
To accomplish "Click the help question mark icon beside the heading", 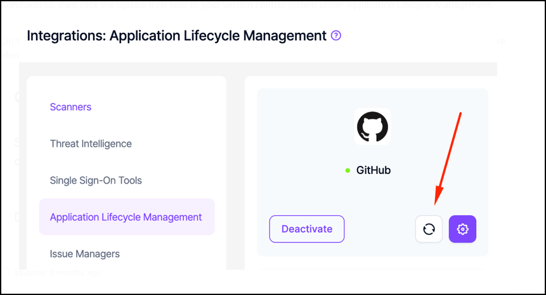I will coord(336,35).
